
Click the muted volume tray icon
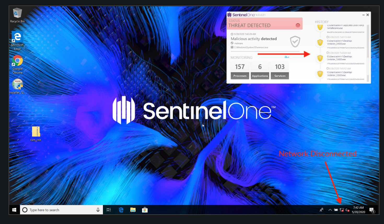point(347,210)
